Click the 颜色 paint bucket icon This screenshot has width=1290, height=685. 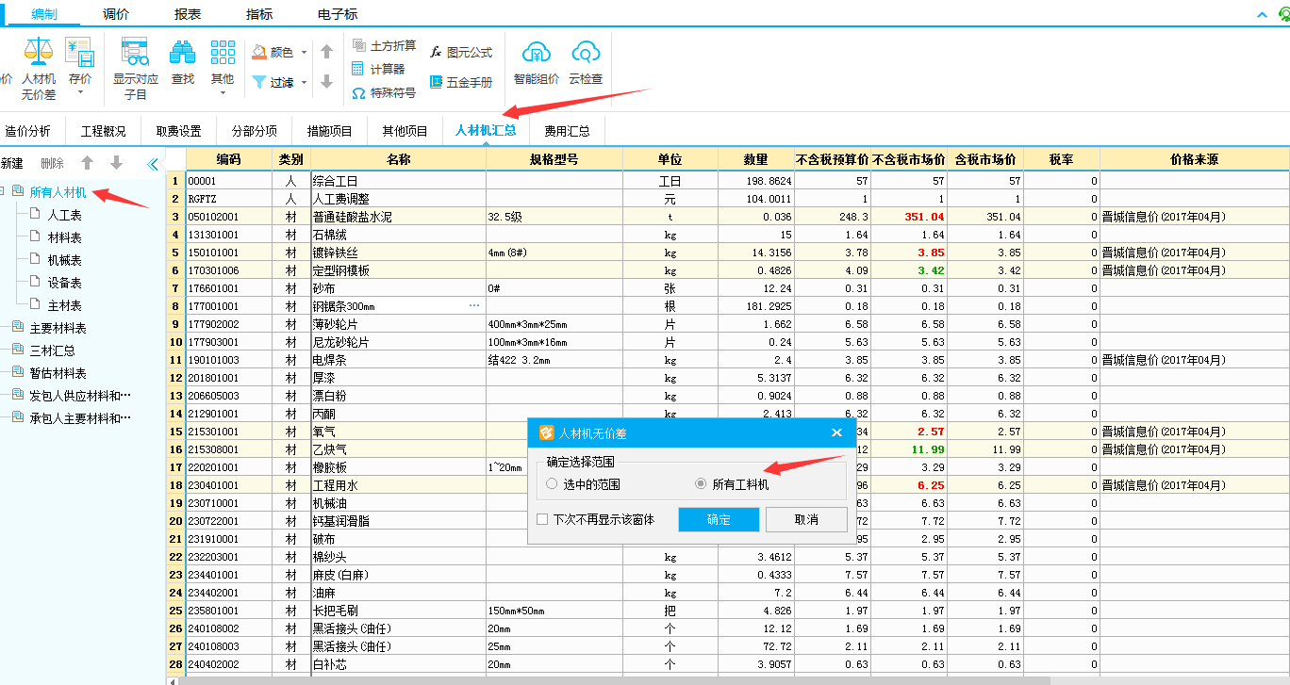pos(258,52)
